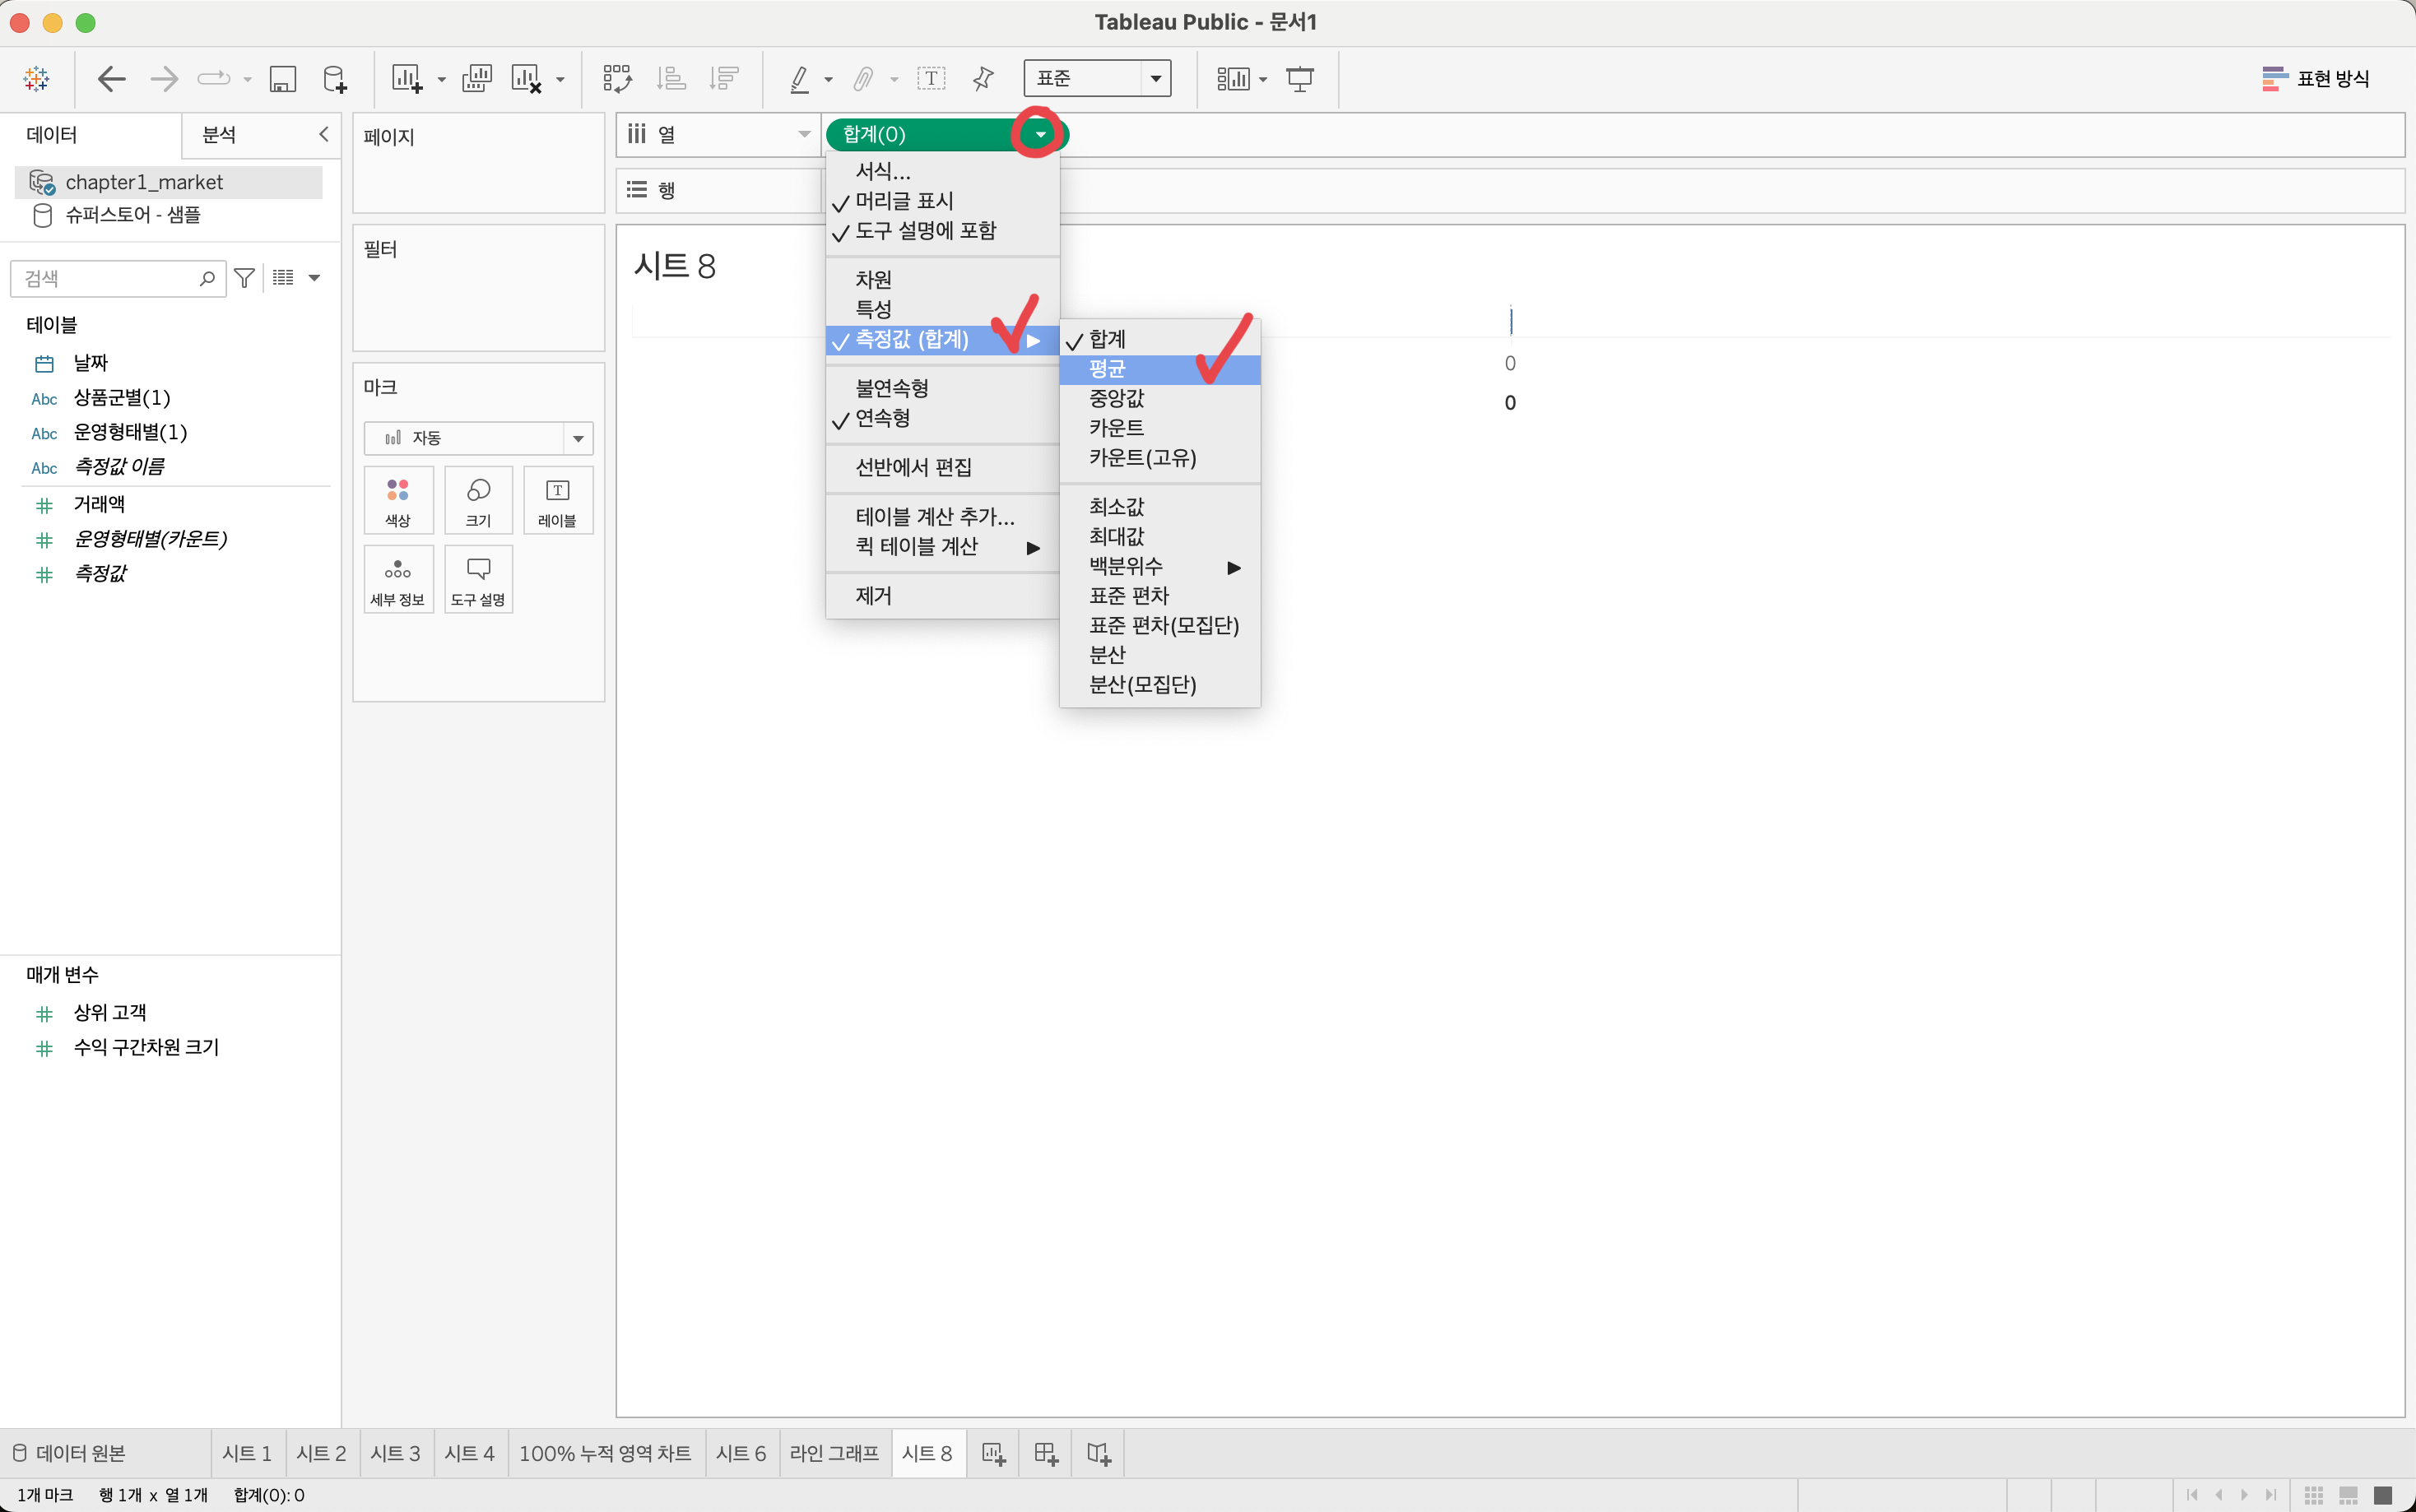Select the '불연속형' option
The image size is (2416, 1512).
[x=892, y=388]
